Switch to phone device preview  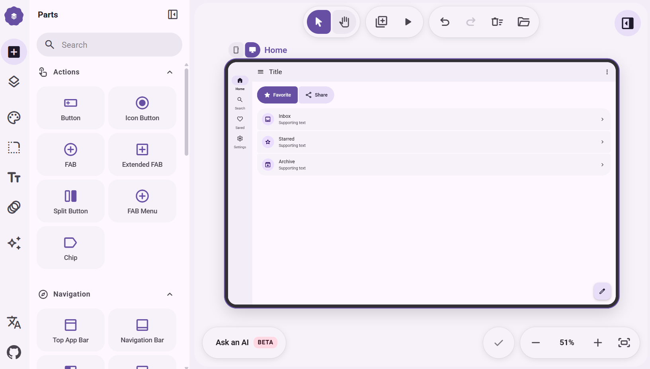point(236,50)
